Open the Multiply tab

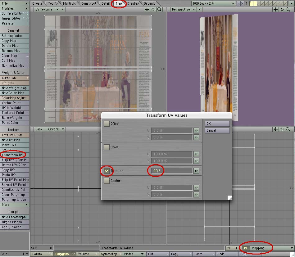click(x=70, y=3)
